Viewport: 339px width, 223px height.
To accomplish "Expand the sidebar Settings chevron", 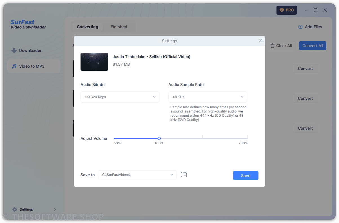I will click(55, 209).
